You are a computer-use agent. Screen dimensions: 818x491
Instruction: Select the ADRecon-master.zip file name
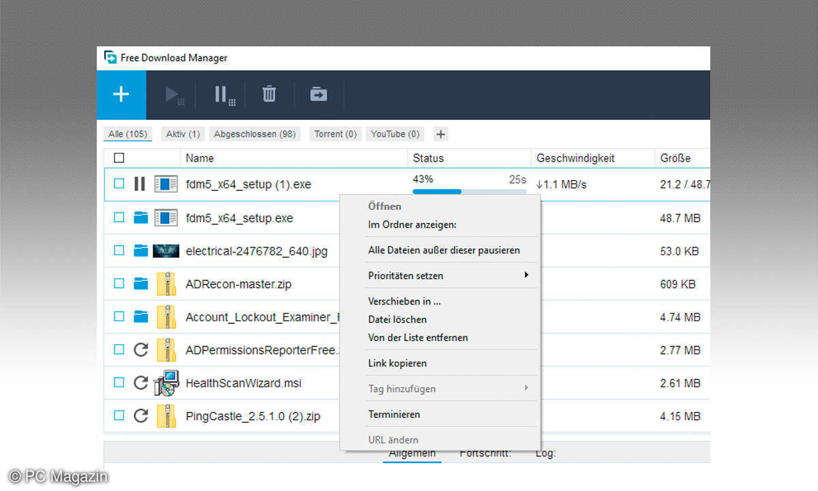coord(238,284)
